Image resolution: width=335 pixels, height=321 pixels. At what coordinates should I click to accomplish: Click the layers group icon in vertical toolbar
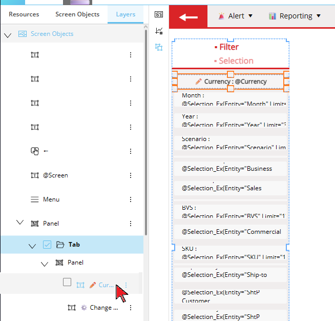(x=159, y=47)
